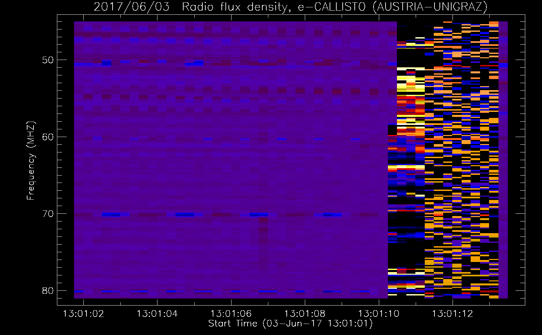Click the 'Start Time (03-Jun-17 13:01:01)' label
Image resolution: width=542 pixels, height=335 pixels.
290,324
